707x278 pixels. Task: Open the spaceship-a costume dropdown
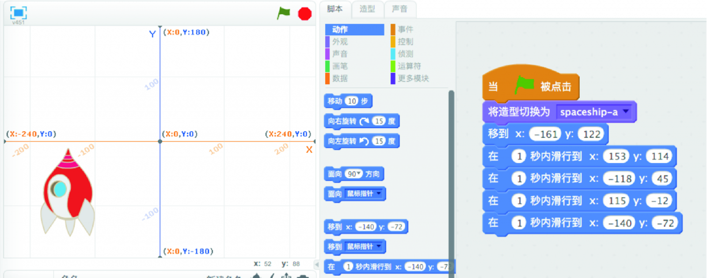click(626, 111)
